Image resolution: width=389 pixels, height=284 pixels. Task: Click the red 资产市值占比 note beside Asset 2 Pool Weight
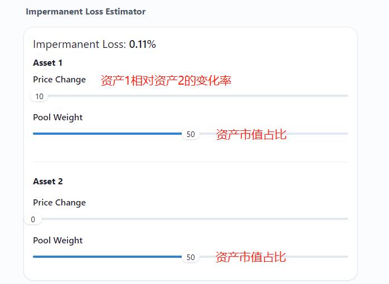click(x=250, y=257)
